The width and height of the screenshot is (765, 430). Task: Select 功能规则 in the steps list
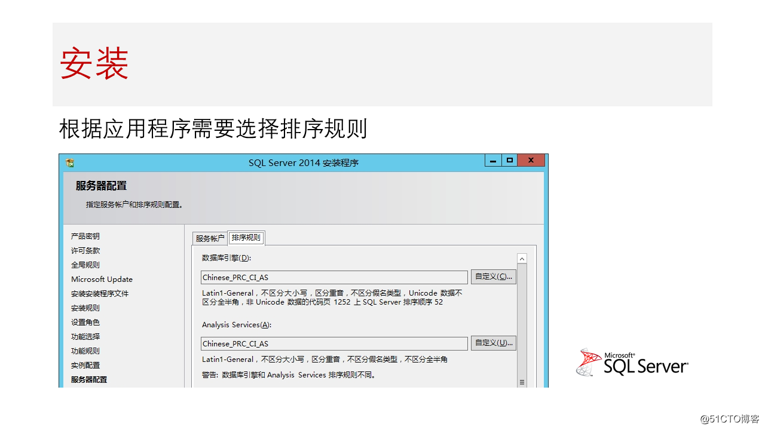[x=85, y=351]
